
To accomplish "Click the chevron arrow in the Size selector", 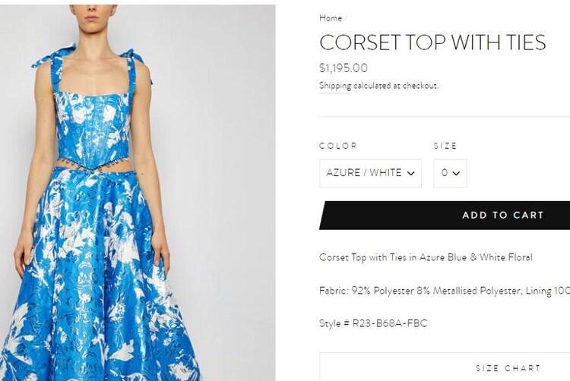I will coord(456,174).
